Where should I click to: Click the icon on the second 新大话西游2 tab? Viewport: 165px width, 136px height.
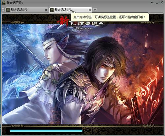pyautogui.click(x=52, y=10)
